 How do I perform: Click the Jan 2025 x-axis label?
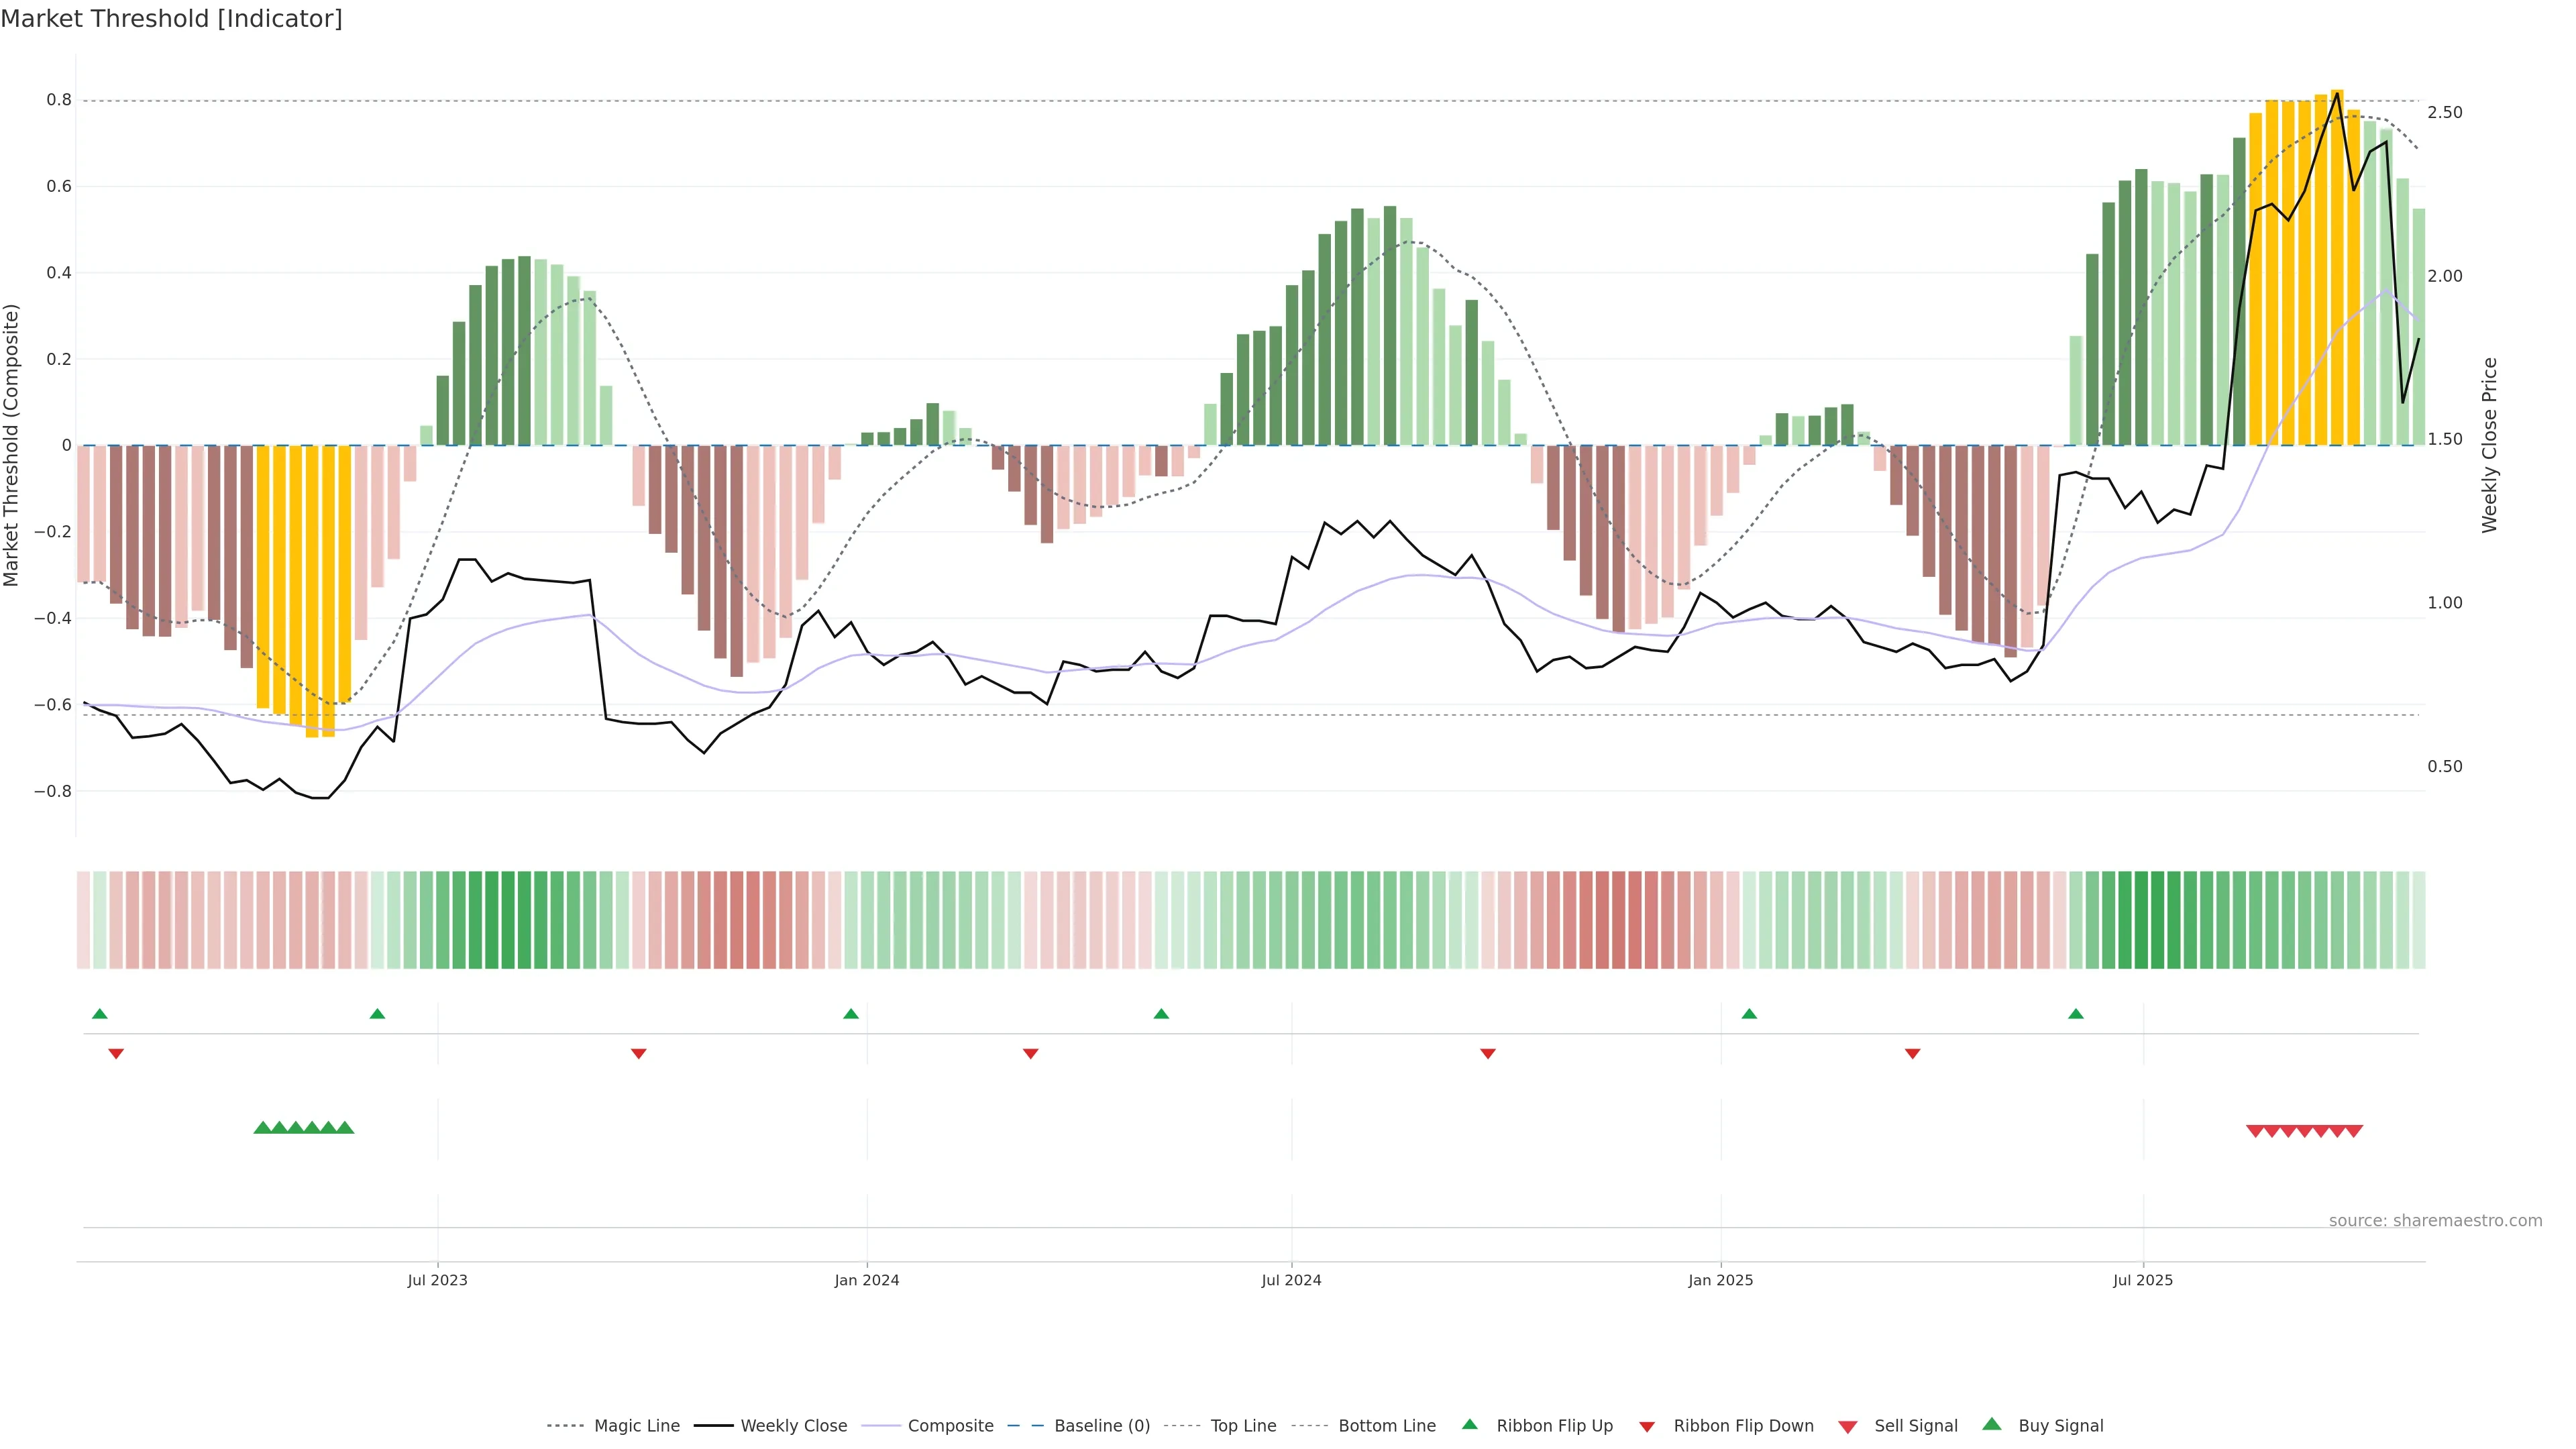coord(1720,1280)
